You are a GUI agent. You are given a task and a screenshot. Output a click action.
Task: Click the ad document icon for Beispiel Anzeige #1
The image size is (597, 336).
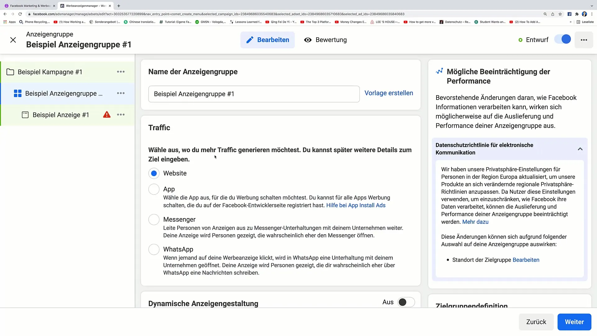pyautogui.click(x=25, y=115)
